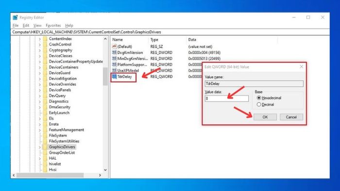Select the (Default) string value icon
The width and height of the screenshot is (340, 191).
point(114,46)
